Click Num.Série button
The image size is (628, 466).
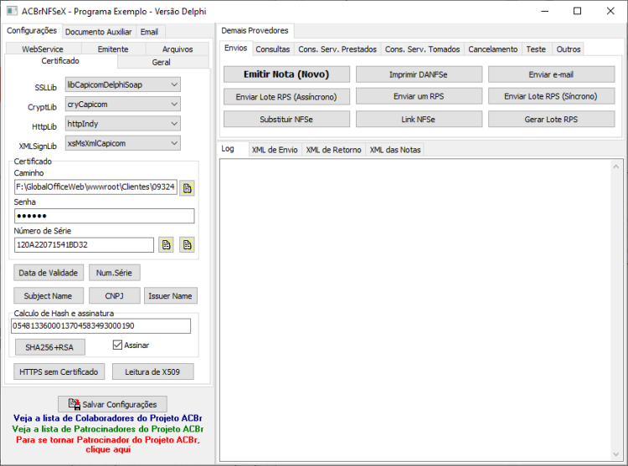[114, 273]
